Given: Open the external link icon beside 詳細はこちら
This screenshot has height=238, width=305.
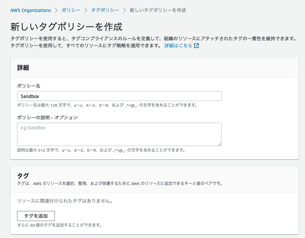Looking at the screenshot, I should click(x=196, y=46).
